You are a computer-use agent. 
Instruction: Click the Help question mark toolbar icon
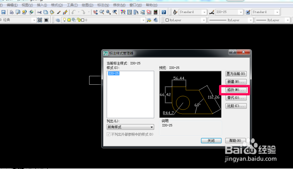[x=164, y=12]
